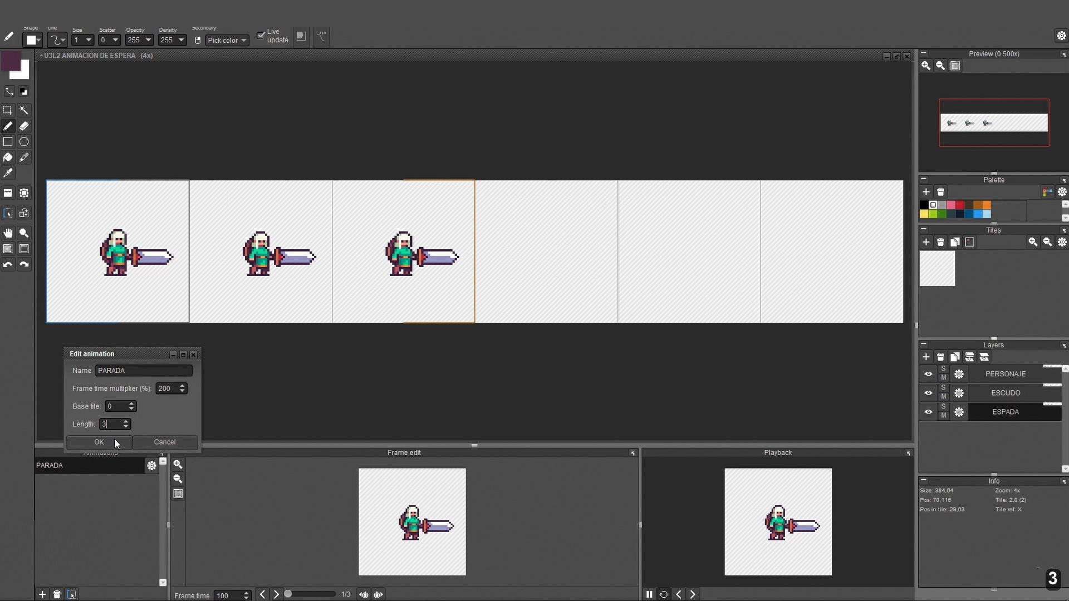Image resolution: width=1069 pixels, height=601 pixels.
Task: Activate the Magic wand selection tool
Action: coord(24,110)
